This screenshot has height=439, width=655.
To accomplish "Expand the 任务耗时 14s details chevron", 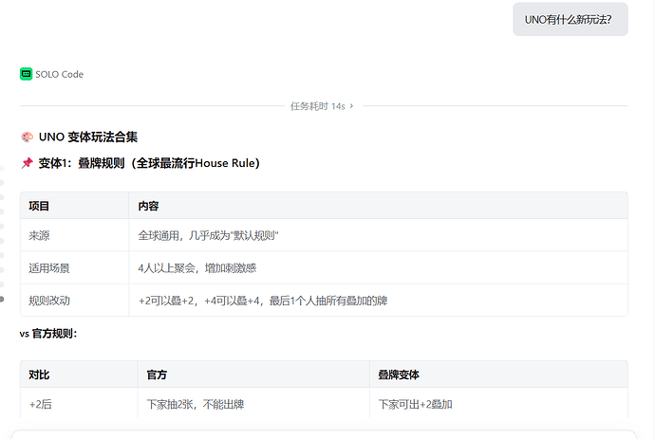I will [x=351, y=106].
